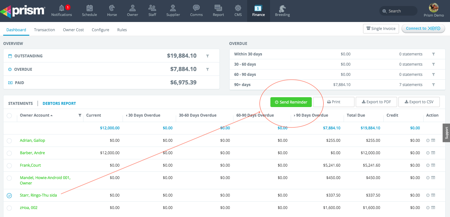Select the Barber, Andre row checkbox
This screenshot has height=217, width=450.
coord(9,153)
